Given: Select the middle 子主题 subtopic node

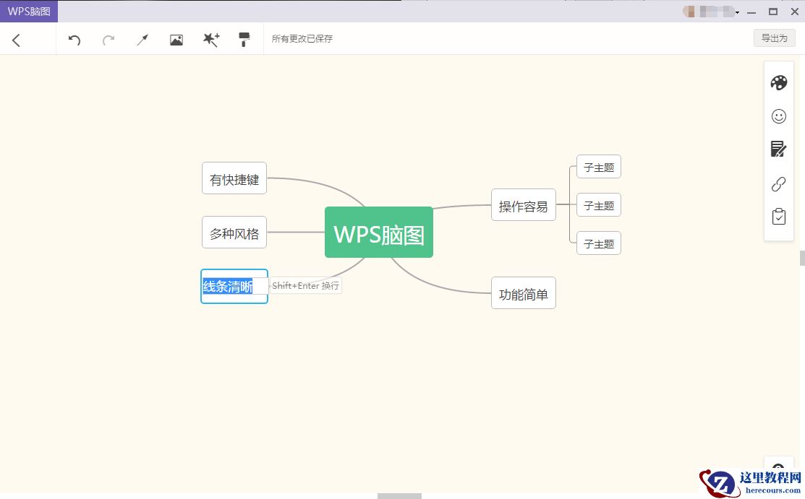Looking at the screenshot, I should coord(599,204).
